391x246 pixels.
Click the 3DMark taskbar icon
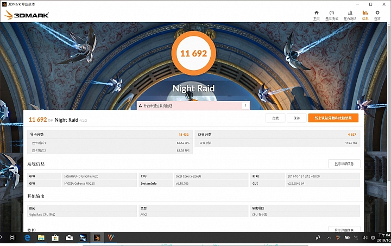97,238
